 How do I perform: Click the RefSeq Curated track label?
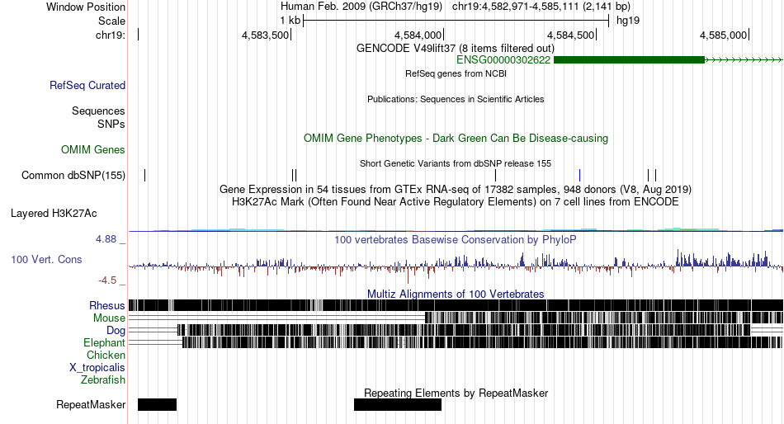click(87, 86)
